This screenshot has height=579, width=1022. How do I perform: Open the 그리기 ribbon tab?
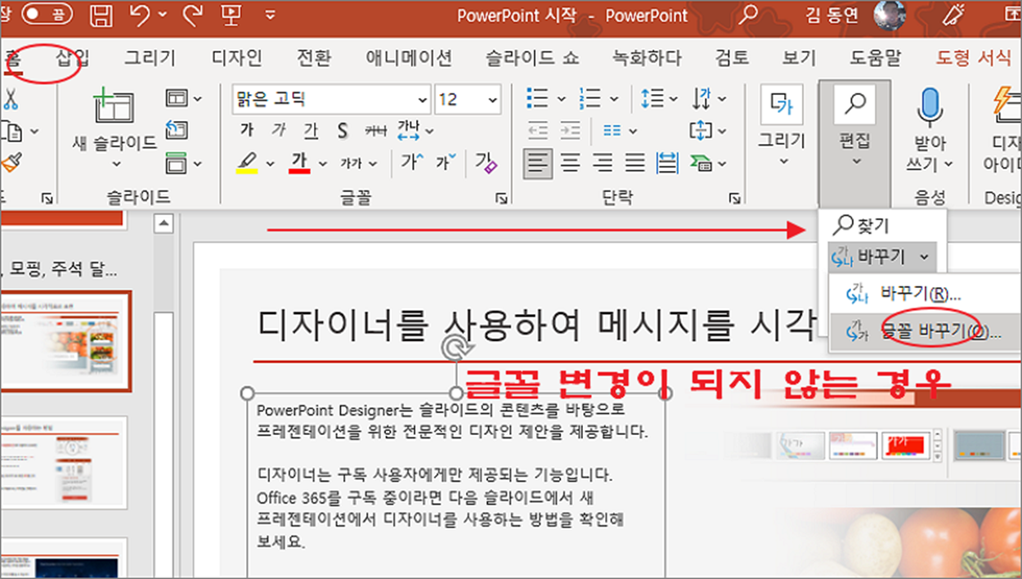150,57
